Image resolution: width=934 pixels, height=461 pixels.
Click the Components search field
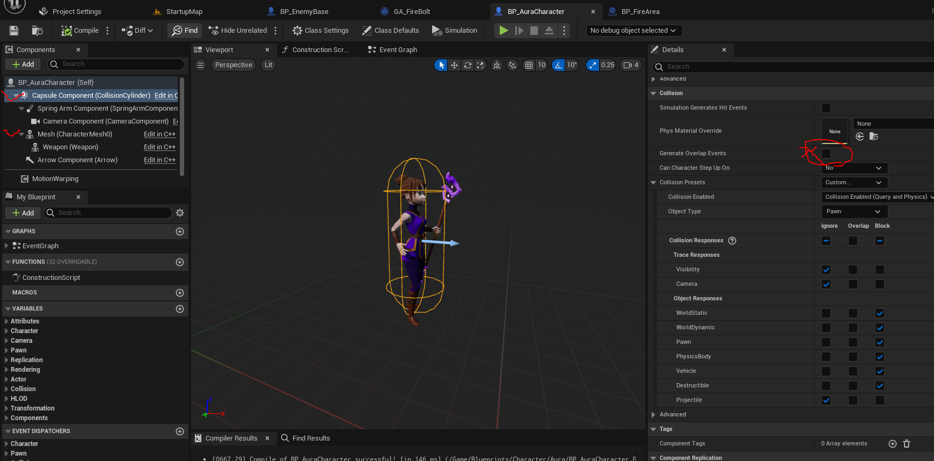(116, 64)
